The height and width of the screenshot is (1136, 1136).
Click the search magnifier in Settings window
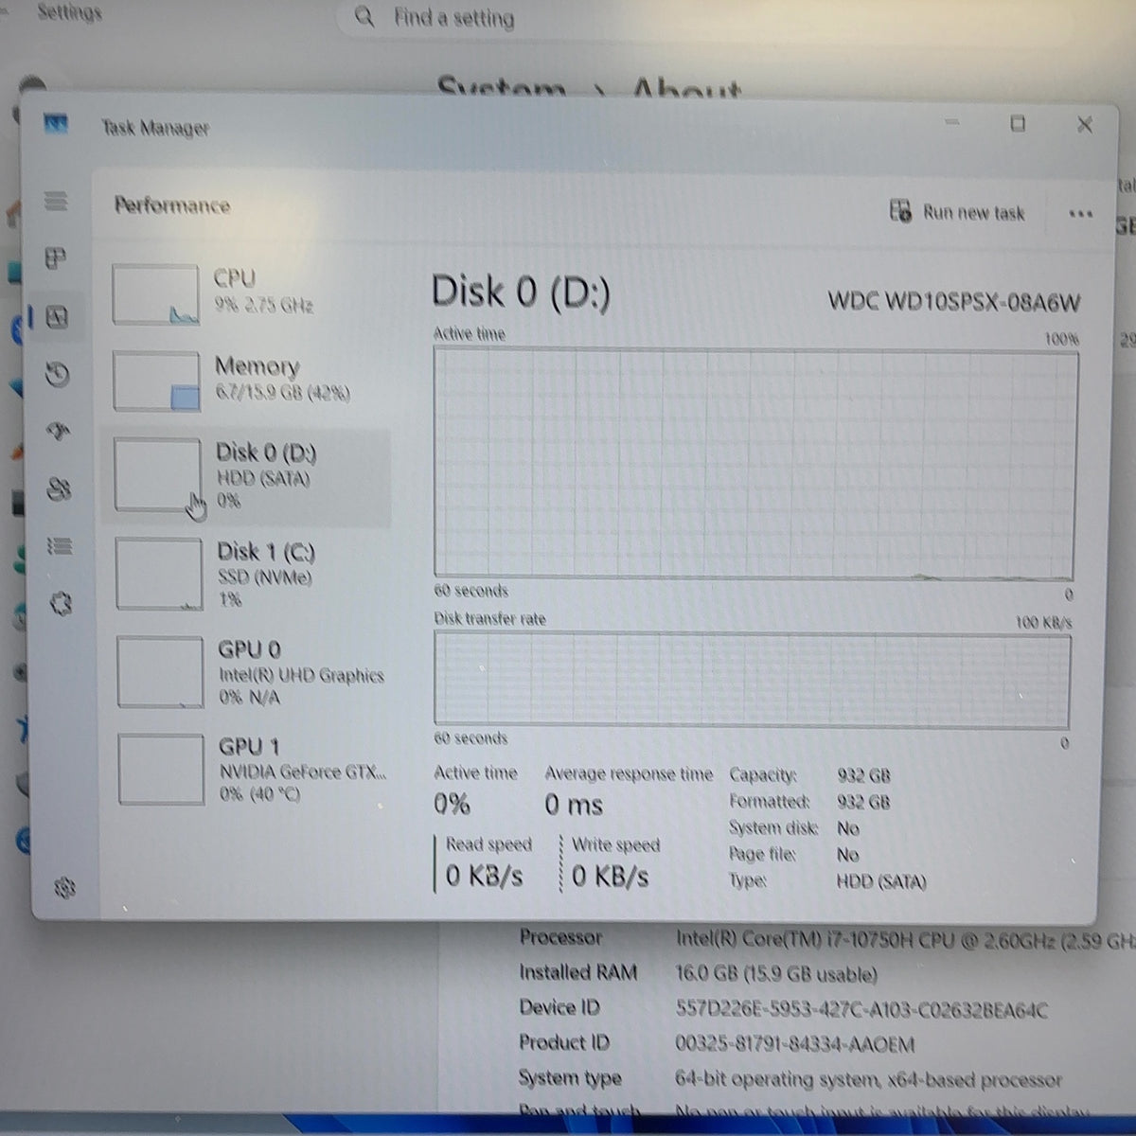tap(364, 16)
